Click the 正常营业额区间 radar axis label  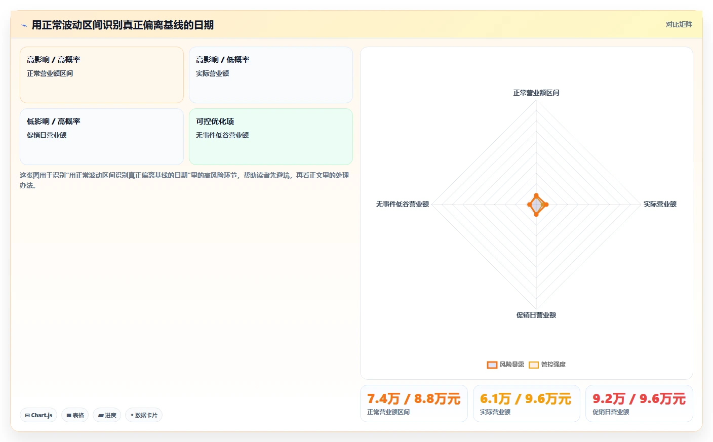(536, 93)
